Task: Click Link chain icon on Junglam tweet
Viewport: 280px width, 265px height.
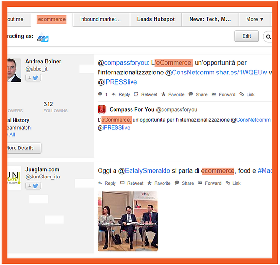Action: (228, 183)
